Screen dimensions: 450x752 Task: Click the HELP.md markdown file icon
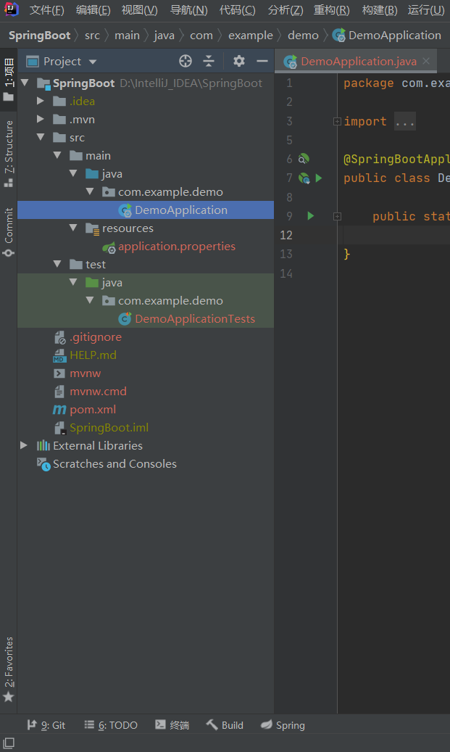(x=59, y=355)
